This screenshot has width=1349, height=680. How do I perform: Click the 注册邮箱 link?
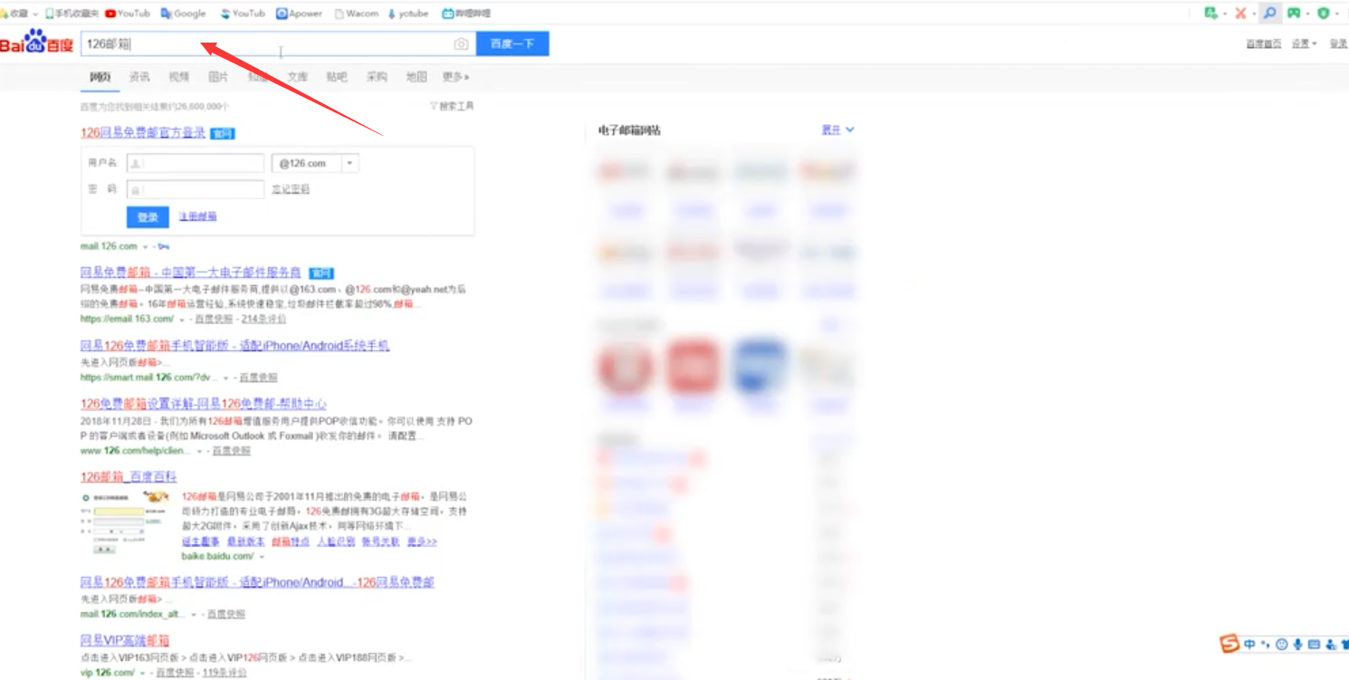[x=197, y=217]
